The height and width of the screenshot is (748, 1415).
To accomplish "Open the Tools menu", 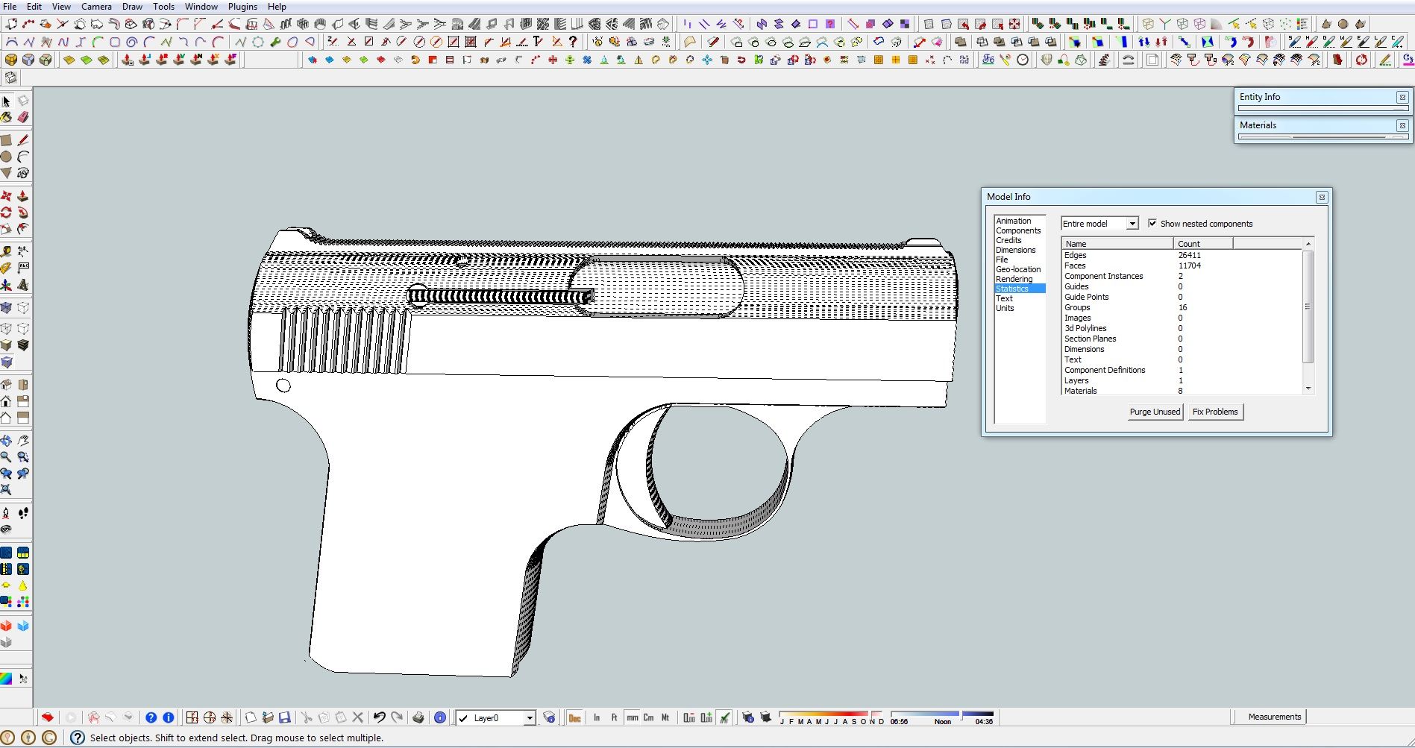I will (x=163, y=7).
